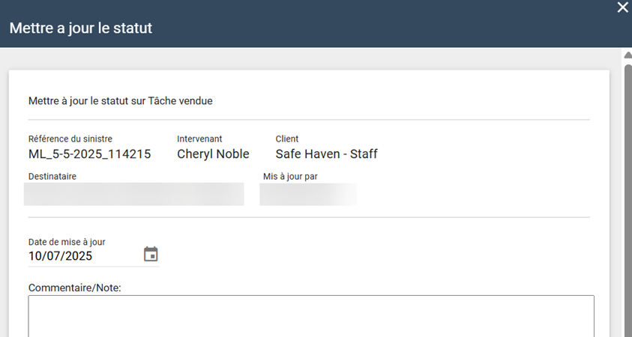Open the calendar date picker icon

click(x=151, y=255)
